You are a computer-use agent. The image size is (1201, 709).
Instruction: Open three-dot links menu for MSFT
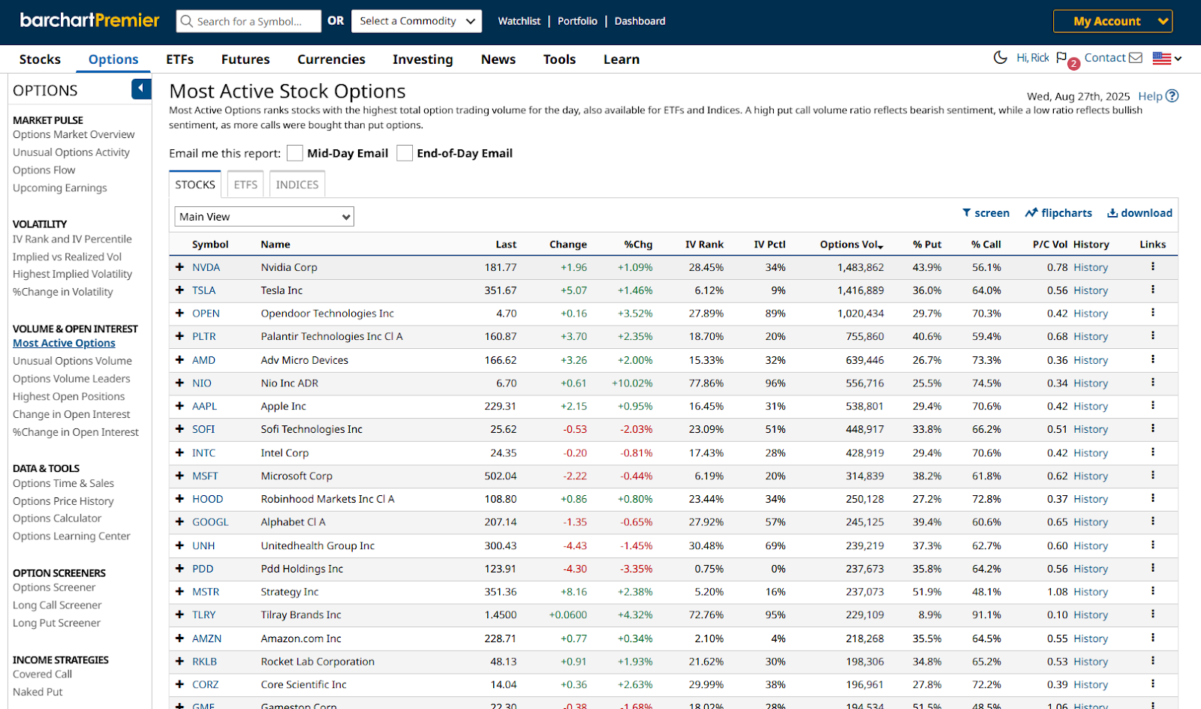1153,475
